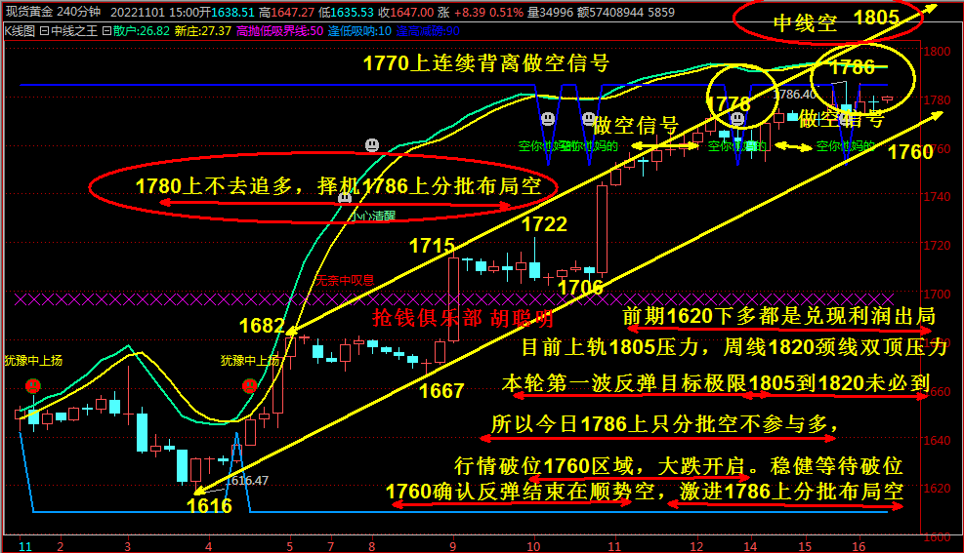Click the red face marker near day 2

coord(32,385)
